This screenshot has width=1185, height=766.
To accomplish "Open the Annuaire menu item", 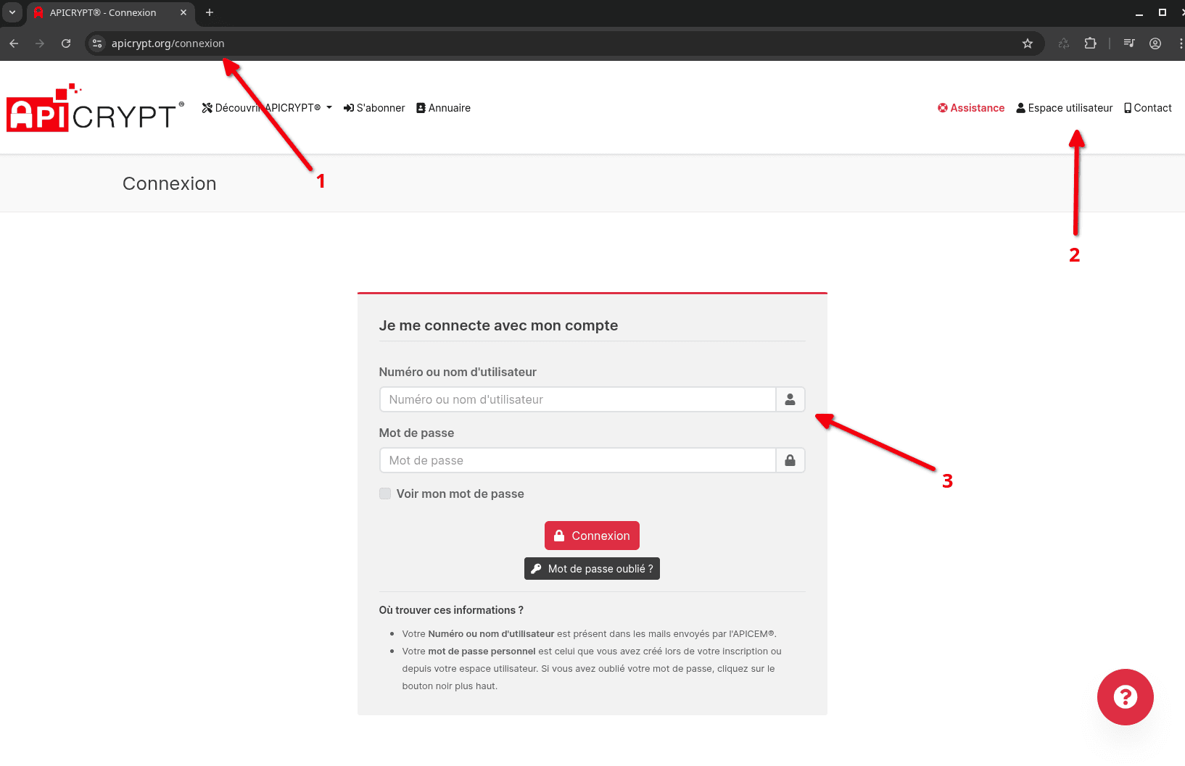I will 443,108.
